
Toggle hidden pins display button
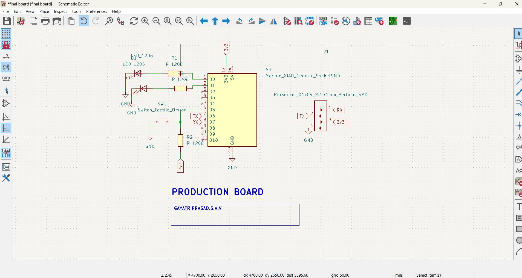(6, 103)
